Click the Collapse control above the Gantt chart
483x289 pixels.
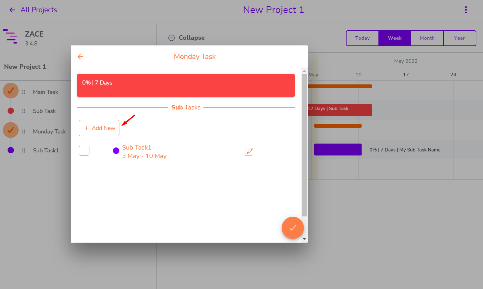[186, 38]
